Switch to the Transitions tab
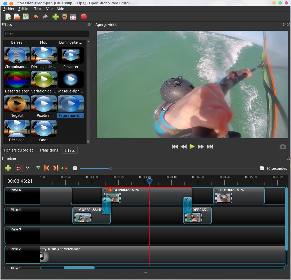The height and width of the screenshot is (280, 291). point(48,150)
